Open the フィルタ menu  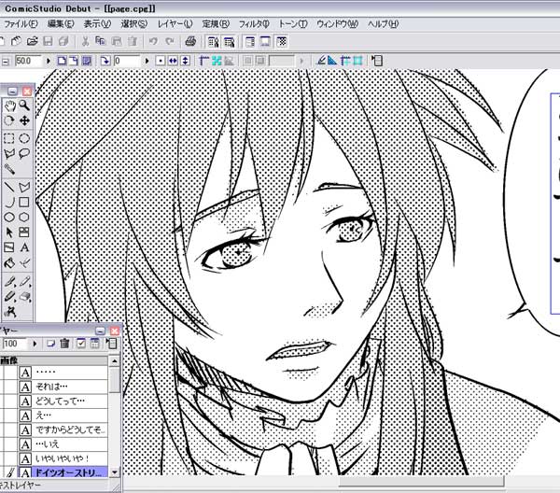[254, 24]
